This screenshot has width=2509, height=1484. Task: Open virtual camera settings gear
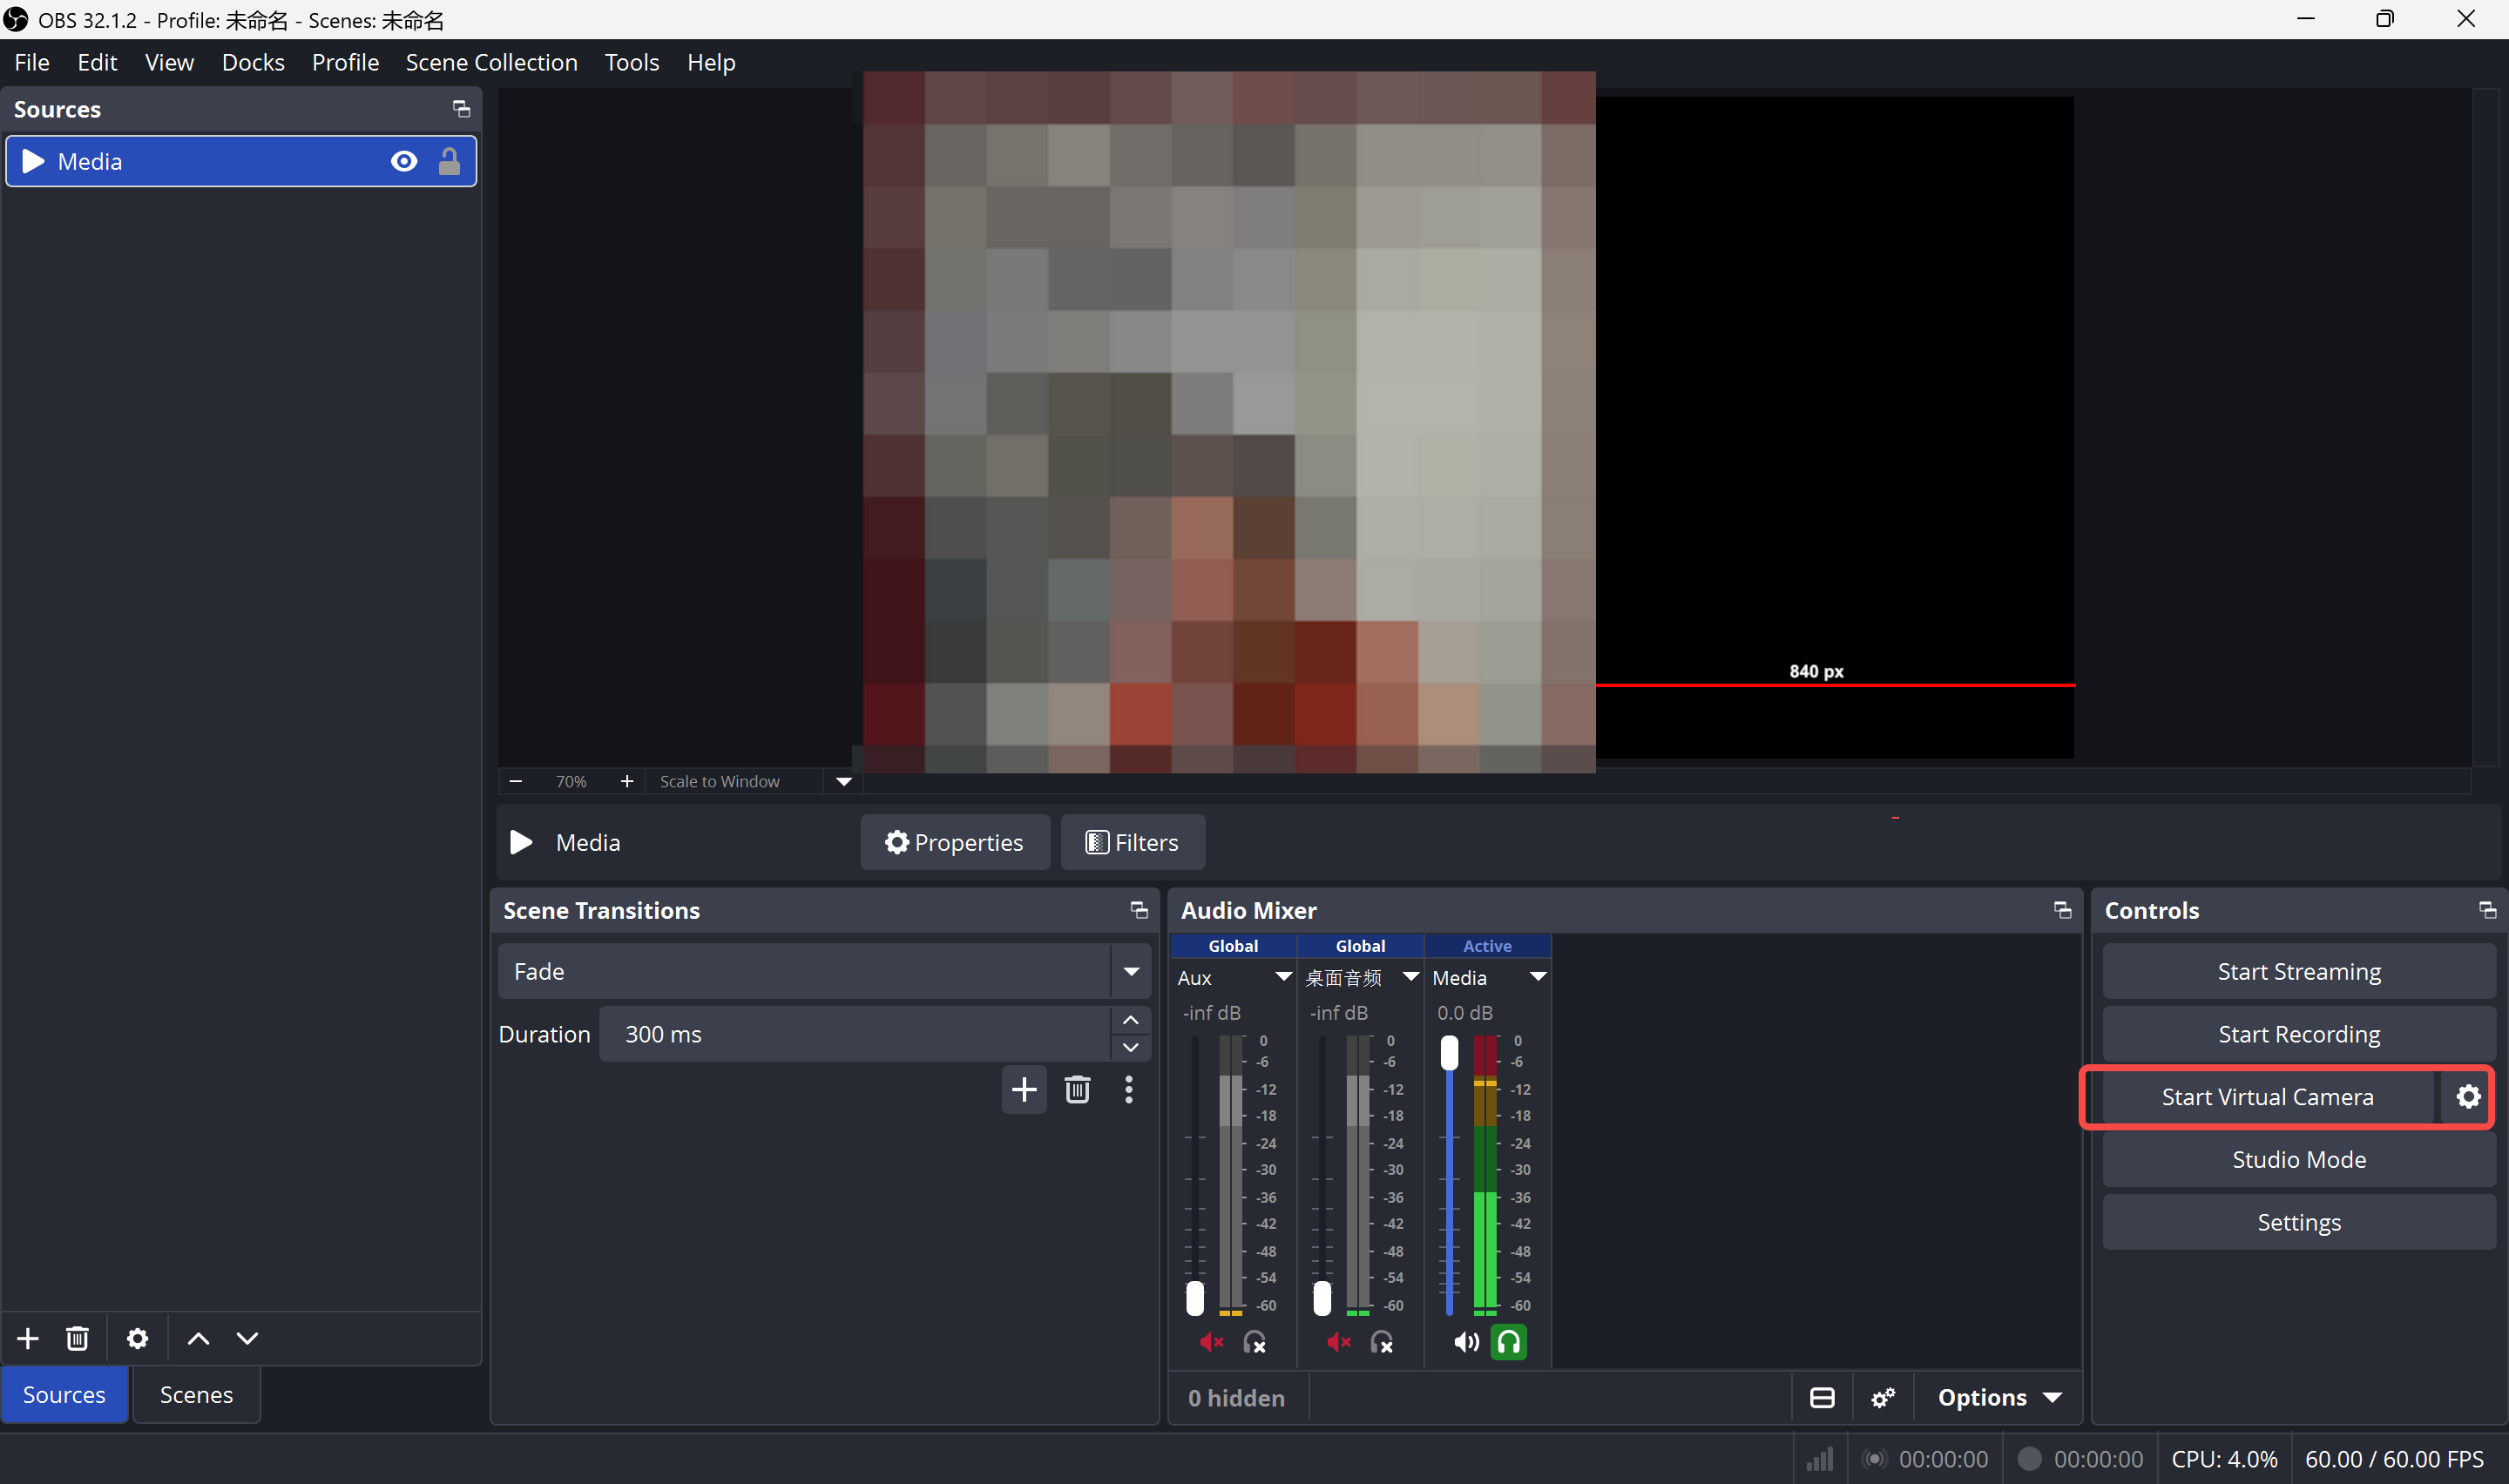(2467, 1097)
